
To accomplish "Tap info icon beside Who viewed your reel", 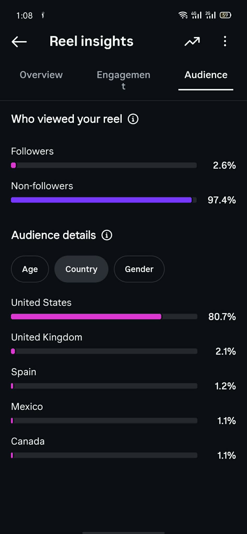I will pyautogui.click(x=133, y=119).
